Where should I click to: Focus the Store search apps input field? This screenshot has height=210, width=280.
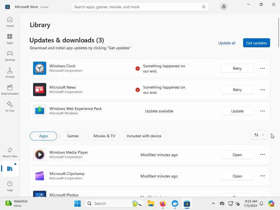(x=140, y=7)
